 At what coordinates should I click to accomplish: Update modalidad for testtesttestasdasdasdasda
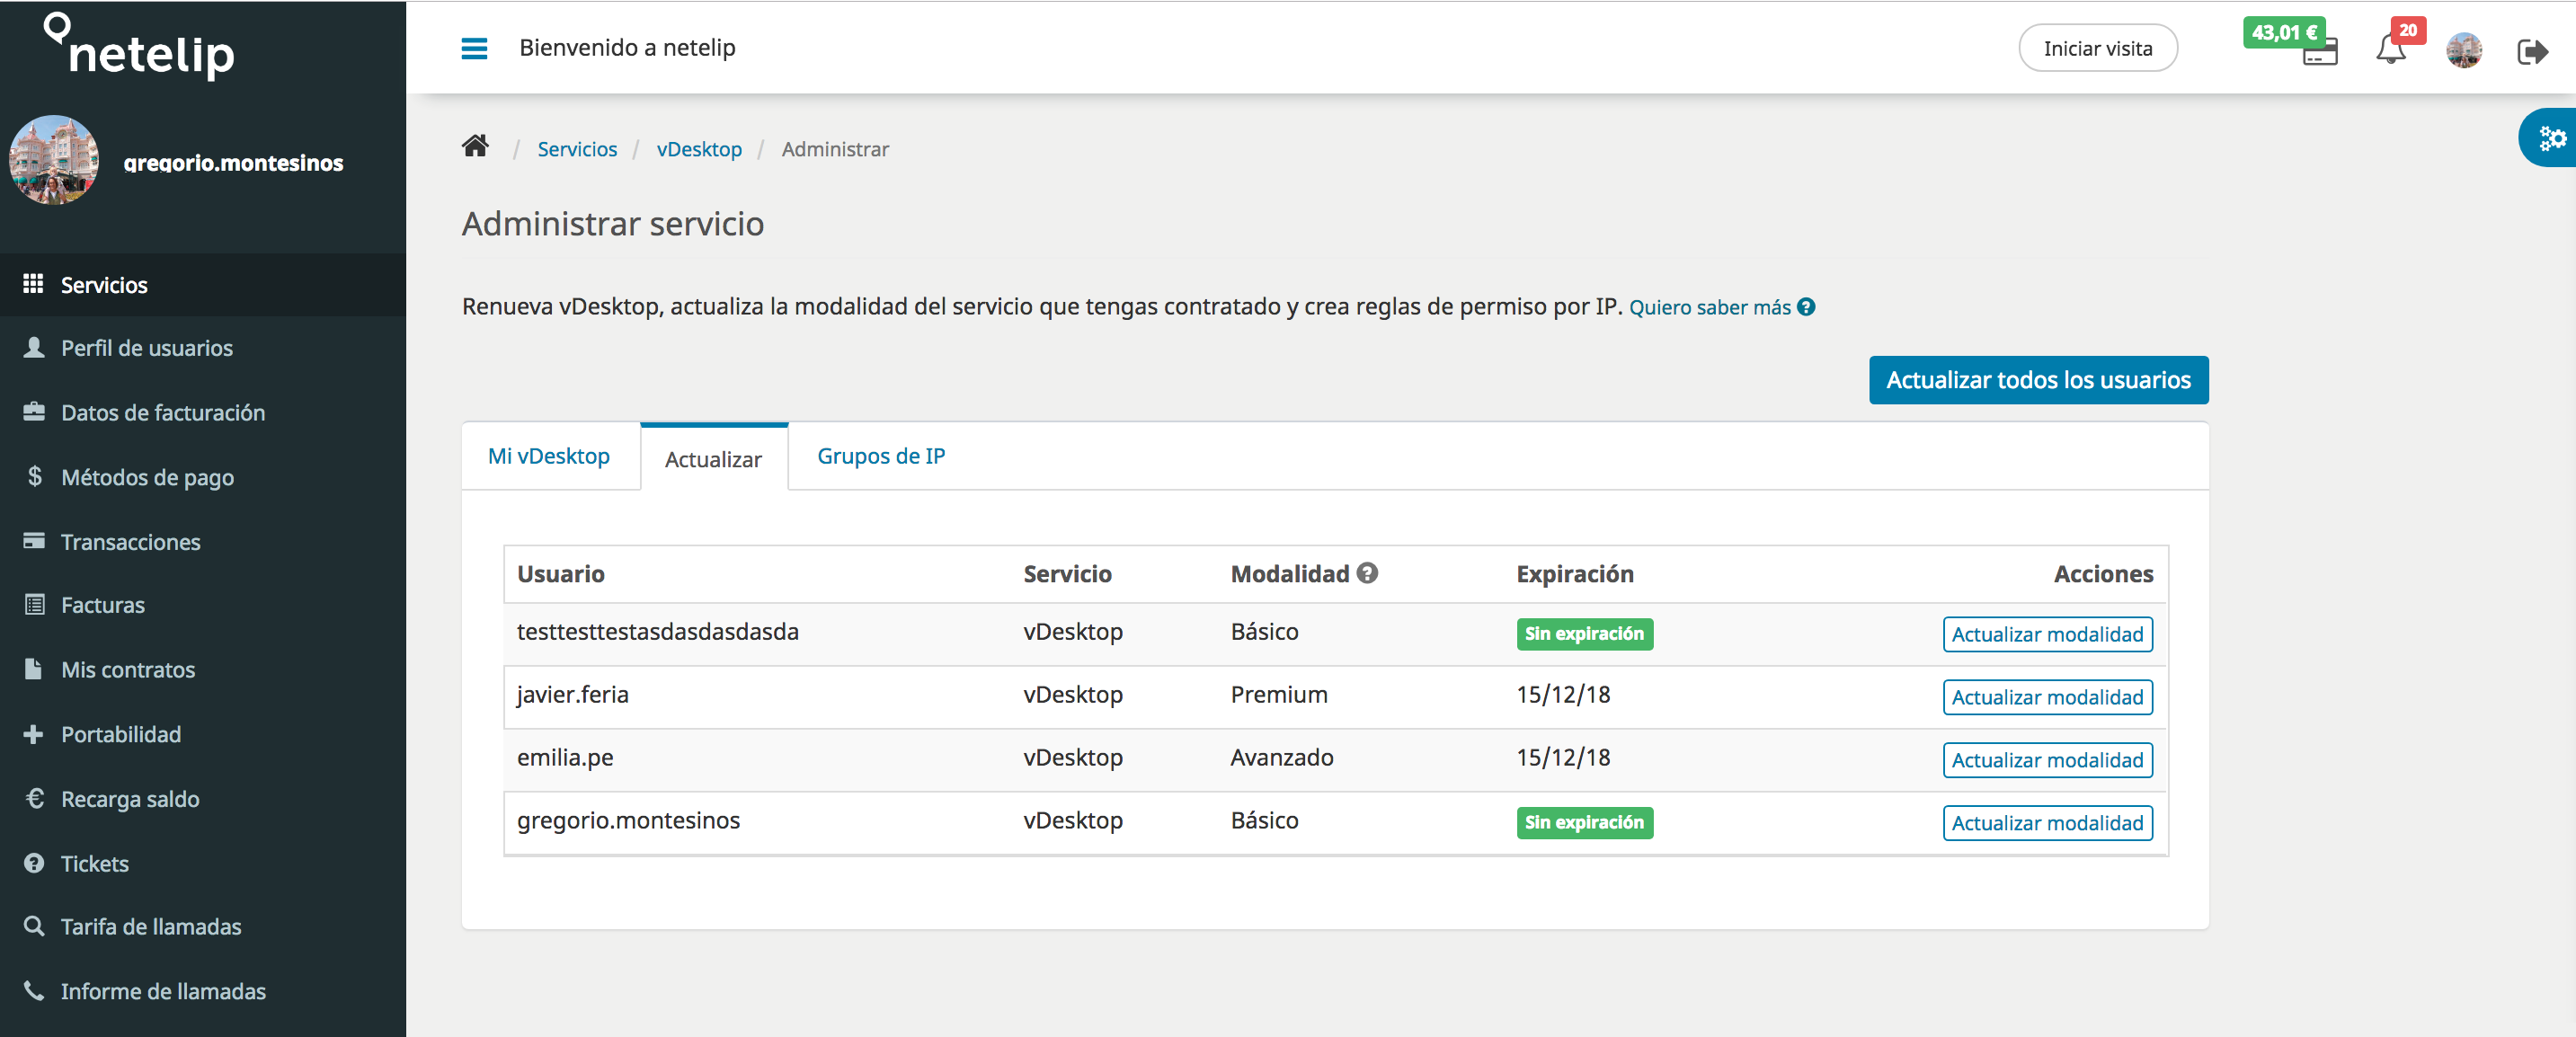click(x=2047, y=634)
